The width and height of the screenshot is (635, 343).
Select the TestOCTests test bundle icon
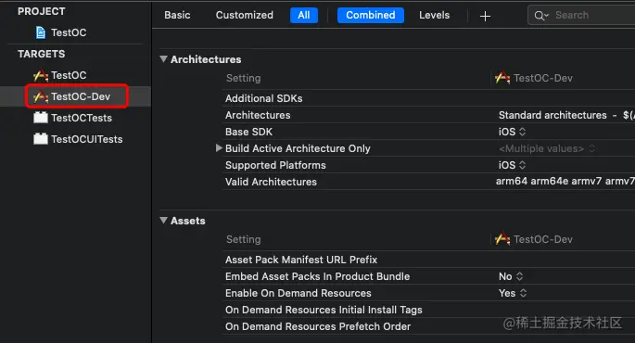(41, 118)
